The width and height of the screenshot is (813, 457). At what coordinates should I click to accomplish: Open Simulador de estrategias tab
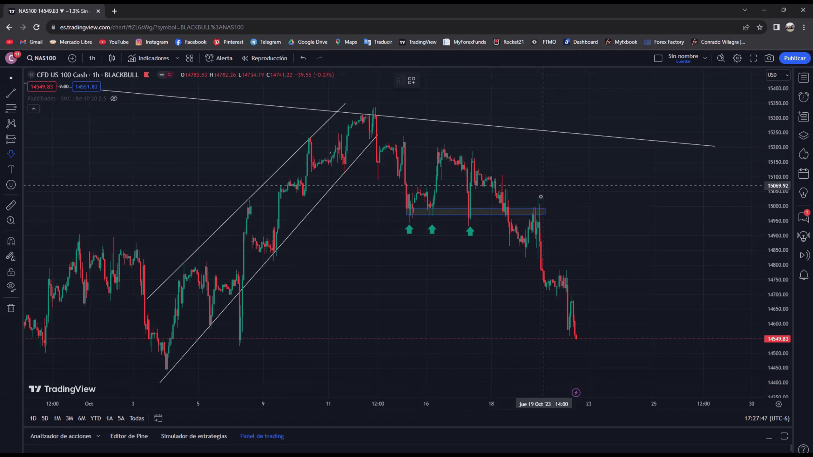(194, 436)
